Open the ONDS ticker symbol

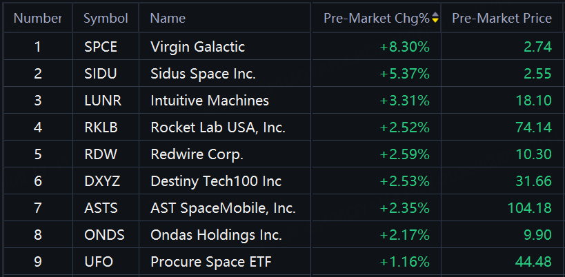(104, 235)
